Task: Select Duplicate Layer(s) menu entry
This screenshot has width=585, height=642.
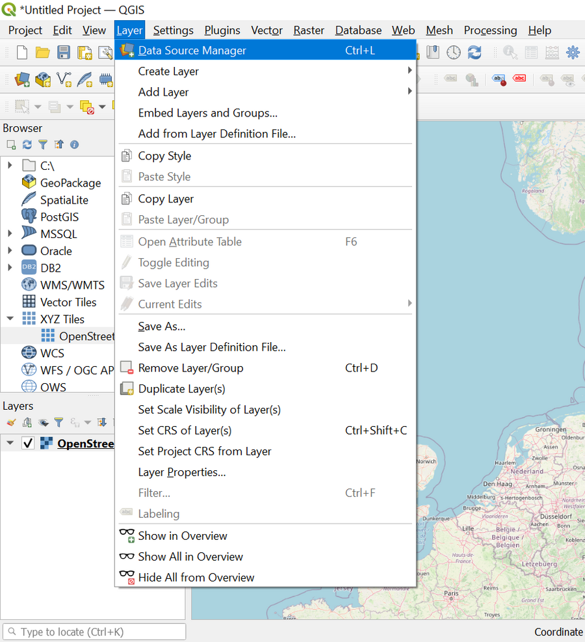Action: (182, 389)
